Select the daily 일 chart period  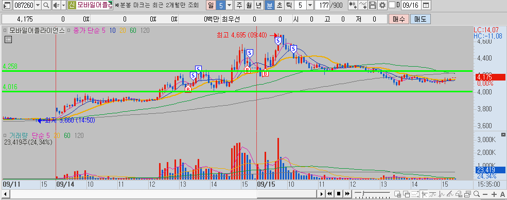point(211,5)
